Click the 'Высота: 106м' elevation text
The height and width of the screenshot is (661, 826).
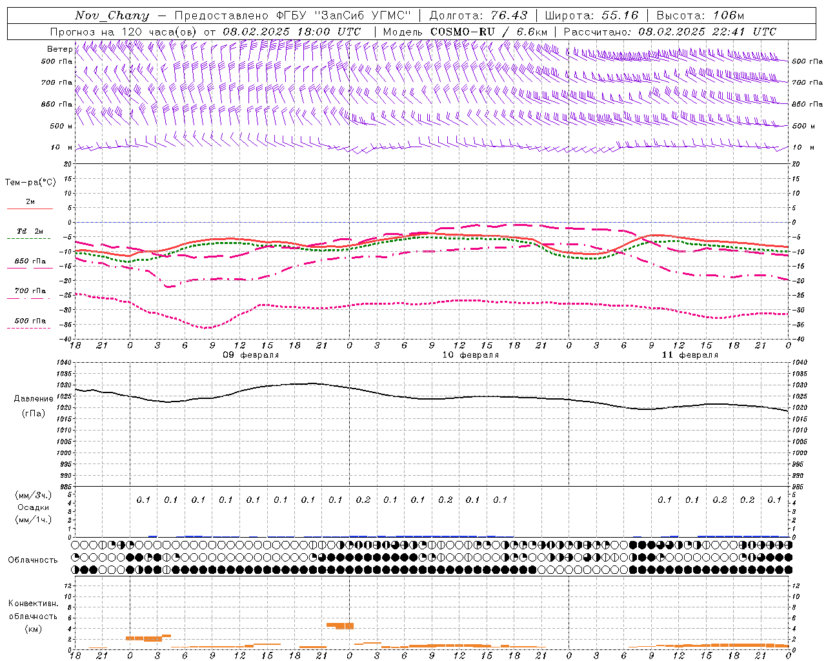[x=700, y=15]
